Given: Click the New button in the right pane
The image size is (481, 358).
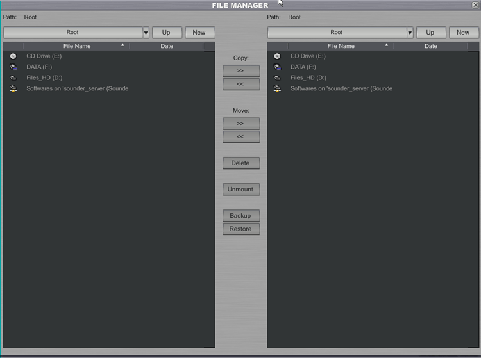Looking at the screenshot, I should click(x=464, y=33).
